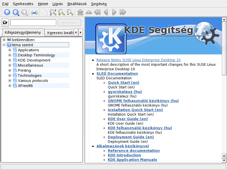Click the scrollbar up arrow at the top
Viewport: 227px width, 170px height.
pyautogui.click(x=224, y=20)
